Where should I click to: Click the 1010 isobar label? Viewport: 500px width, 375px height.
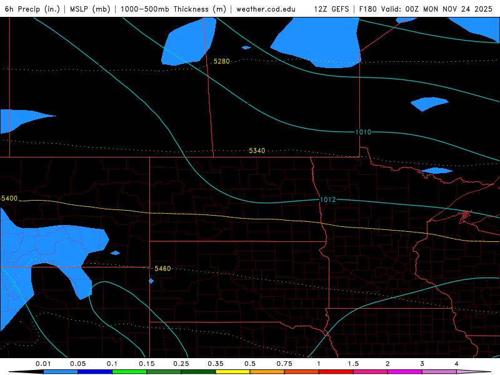tap(363, 132)
